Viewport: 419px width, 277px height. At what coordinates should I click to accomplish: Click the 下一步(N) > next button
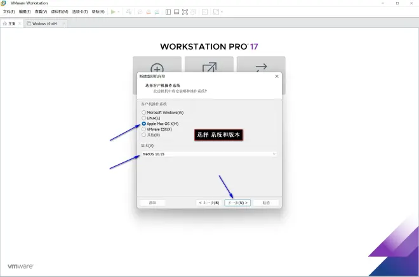237,203
